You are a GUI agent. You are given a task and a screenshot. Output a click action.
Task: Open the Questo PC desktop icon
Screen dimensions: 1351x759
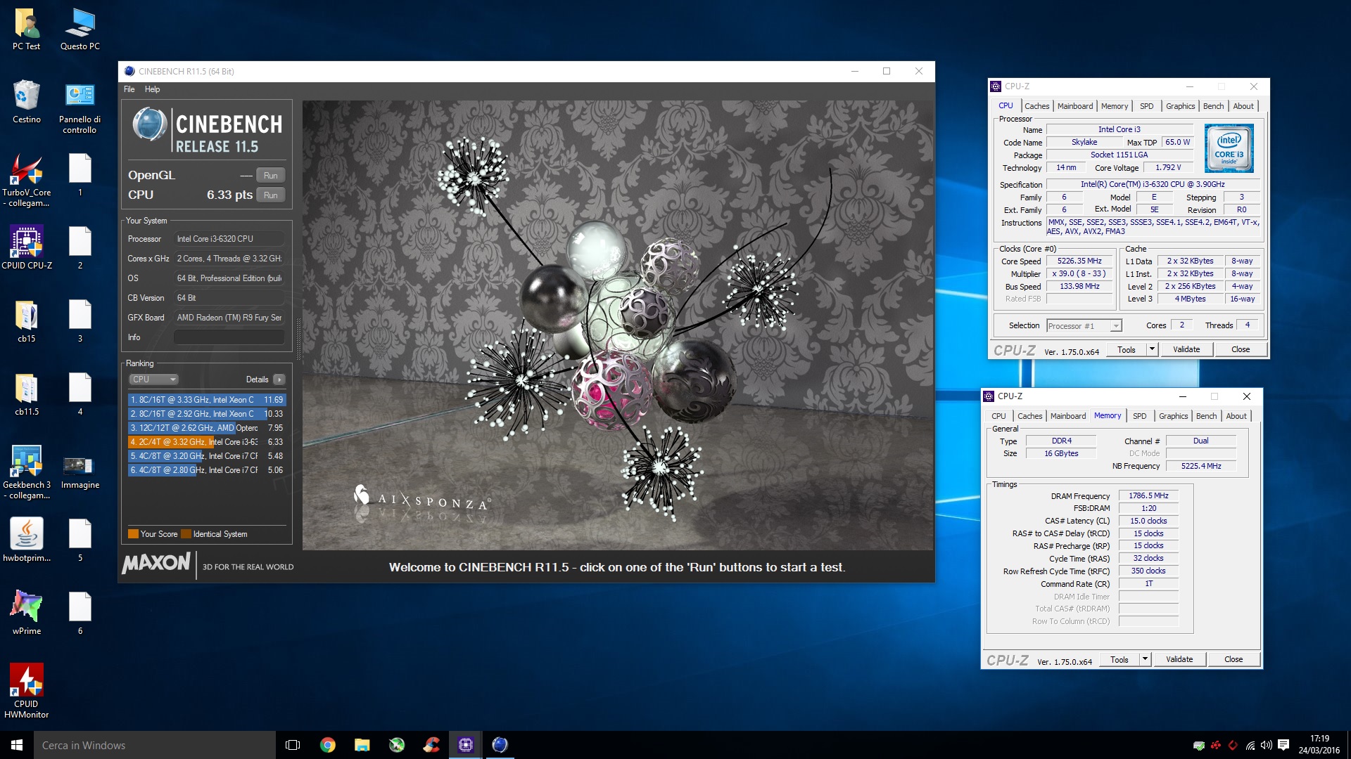pyautogui.click(x=80, y=30)
